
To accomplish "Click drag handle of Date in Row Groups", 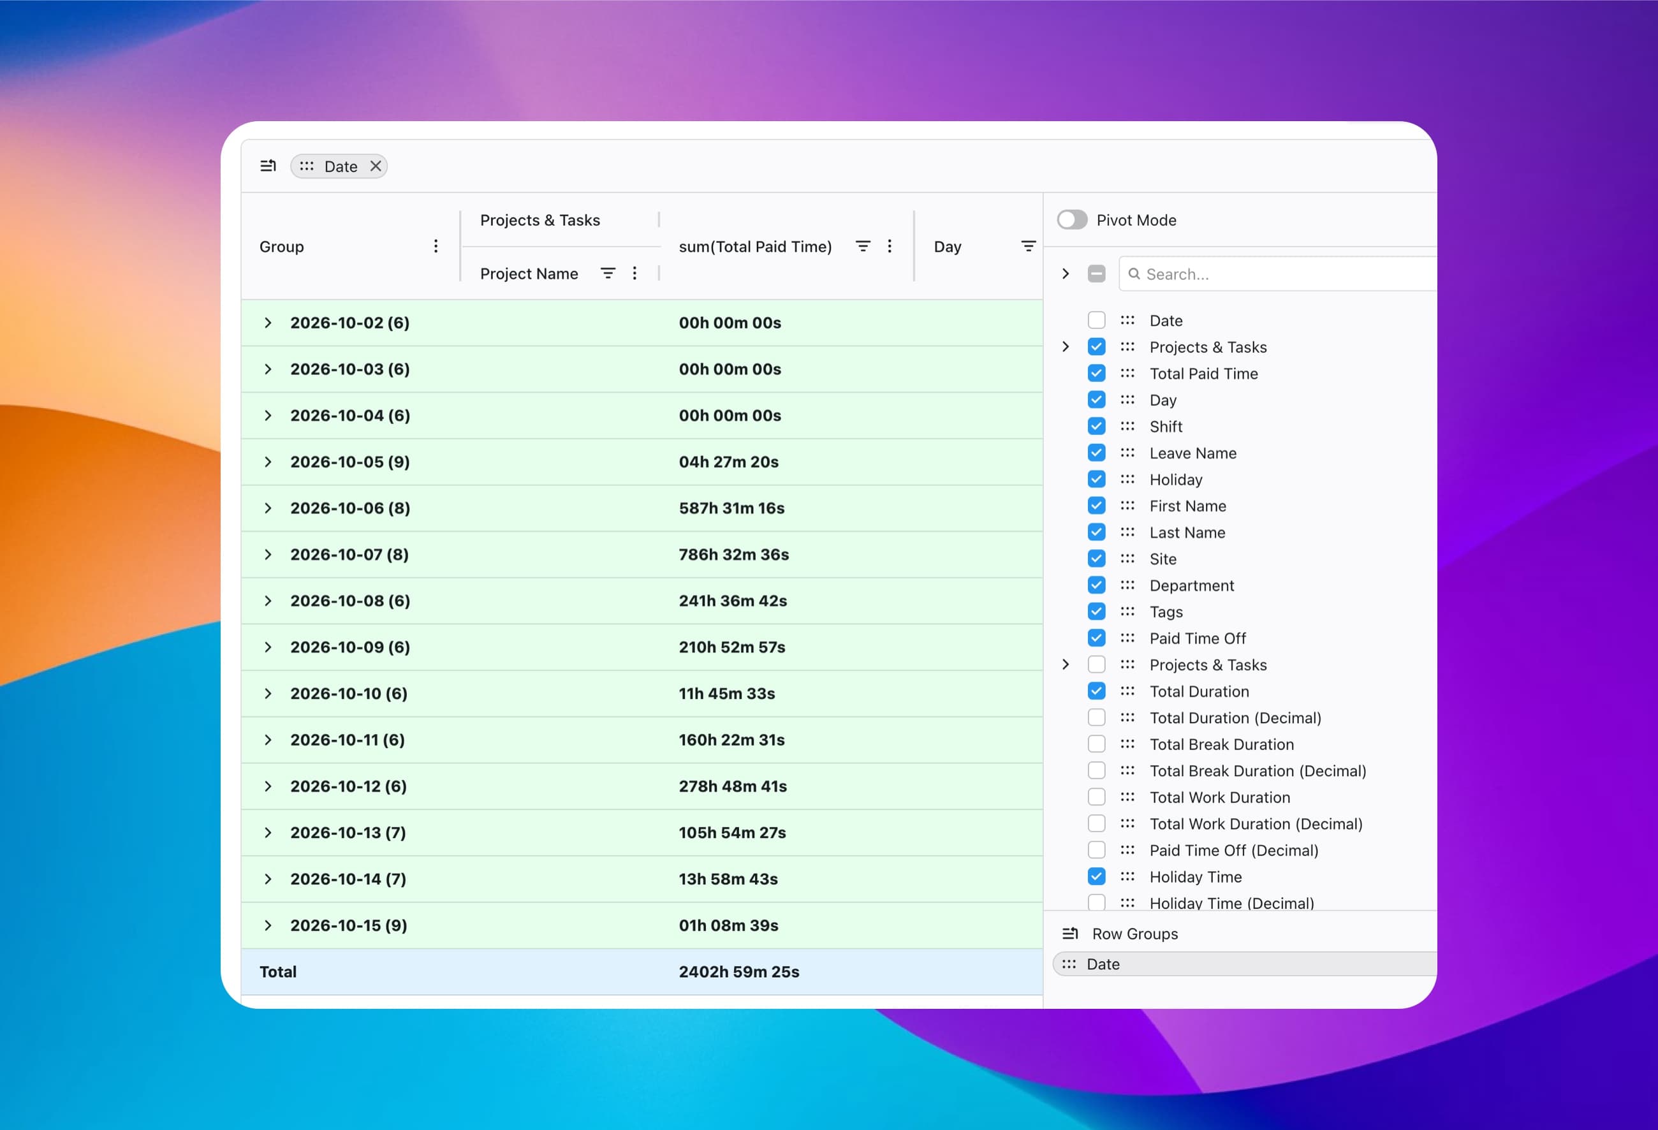I will tap(1069, 964).
